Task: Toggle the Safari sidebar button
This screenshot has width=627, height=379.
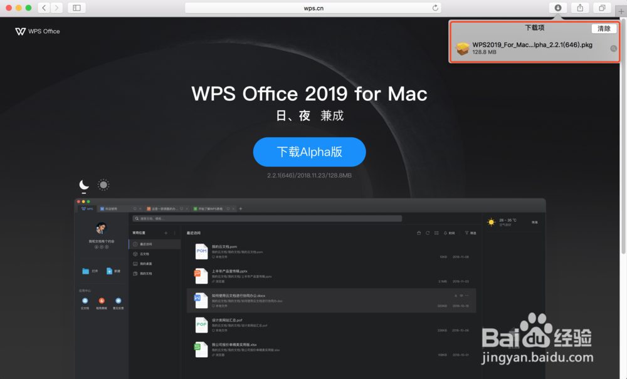Action: click(76, 8)
